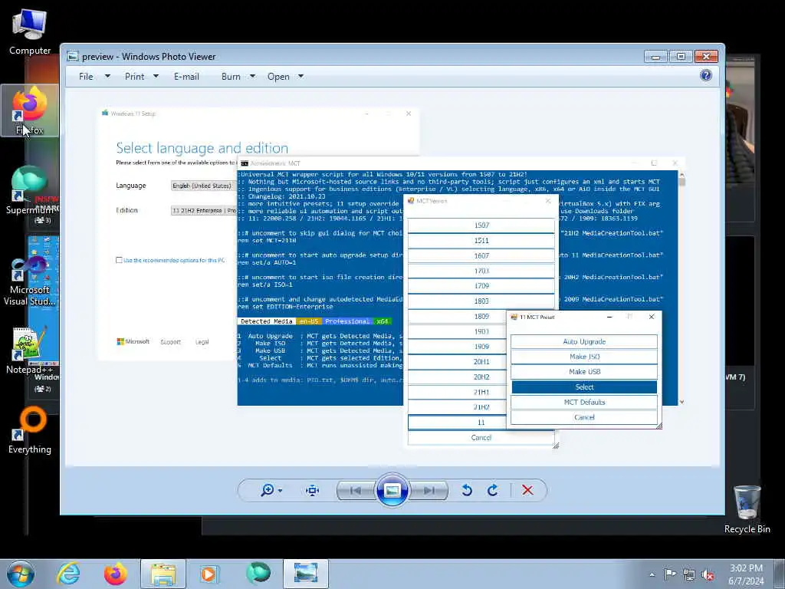Click the Photo Viewer taskbar button
This screenshot has width=785, height=589.
pos(305,574)
